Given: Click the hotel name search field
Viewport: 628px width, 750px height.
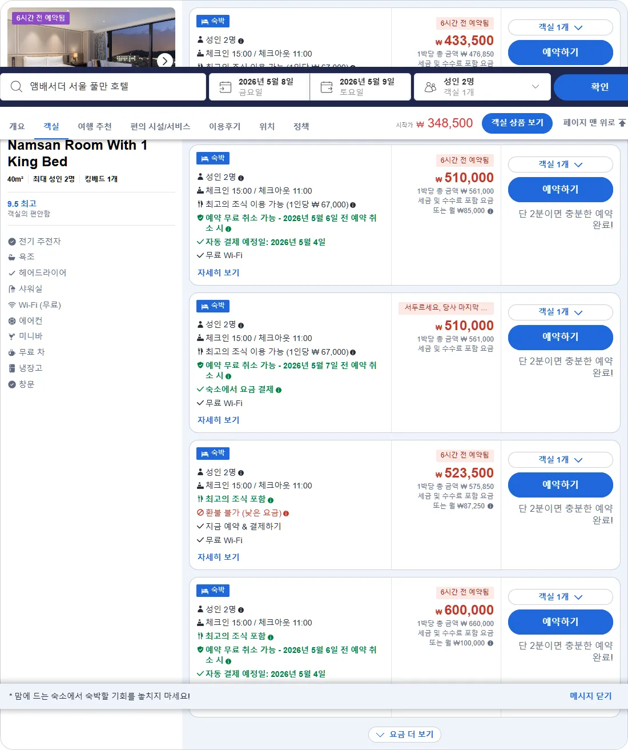Looking at the screenshot, I should pos(103,87).
